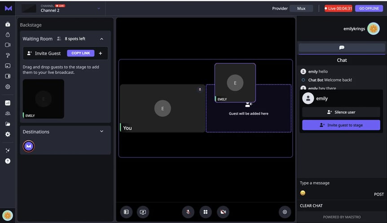Click the share screen icon button
The height and width of the screenshot is (223, 387).
pos(143,212)
